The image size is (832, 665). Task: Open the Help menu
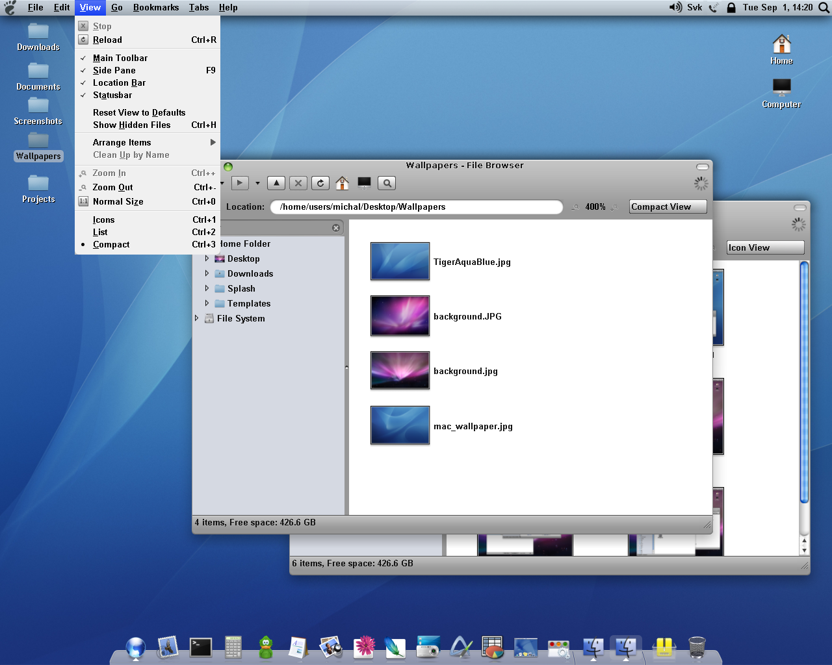pyautogui.click(x=228, y=7)
